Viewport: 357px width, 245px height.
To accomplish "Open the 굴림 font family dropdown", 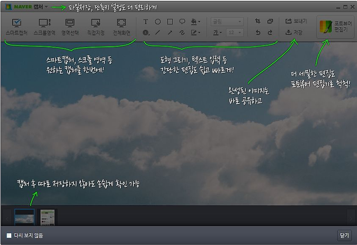I will [x=227, y=22].
